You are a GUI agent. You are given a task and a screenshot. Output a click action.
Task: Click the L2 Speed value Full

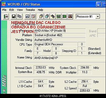pyautogui.click(x=85, y=86)
